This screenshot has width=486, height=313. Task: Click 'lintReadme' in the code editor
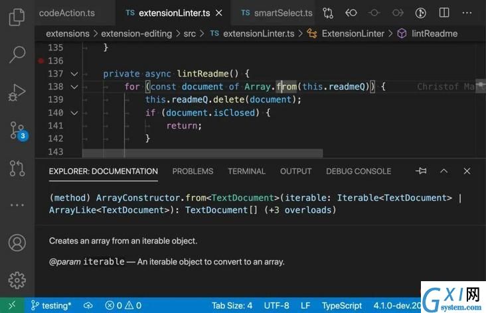[202, 74]
